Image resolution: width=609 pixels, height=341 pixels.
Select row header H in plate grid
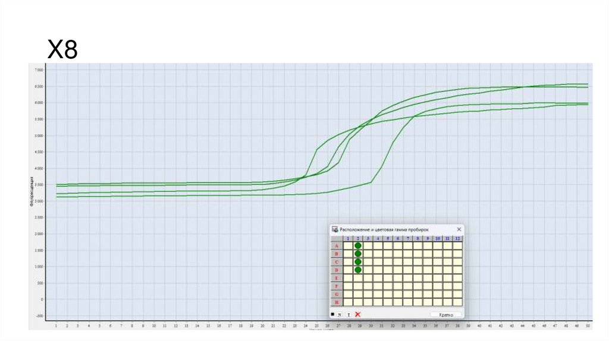[337, 302]
